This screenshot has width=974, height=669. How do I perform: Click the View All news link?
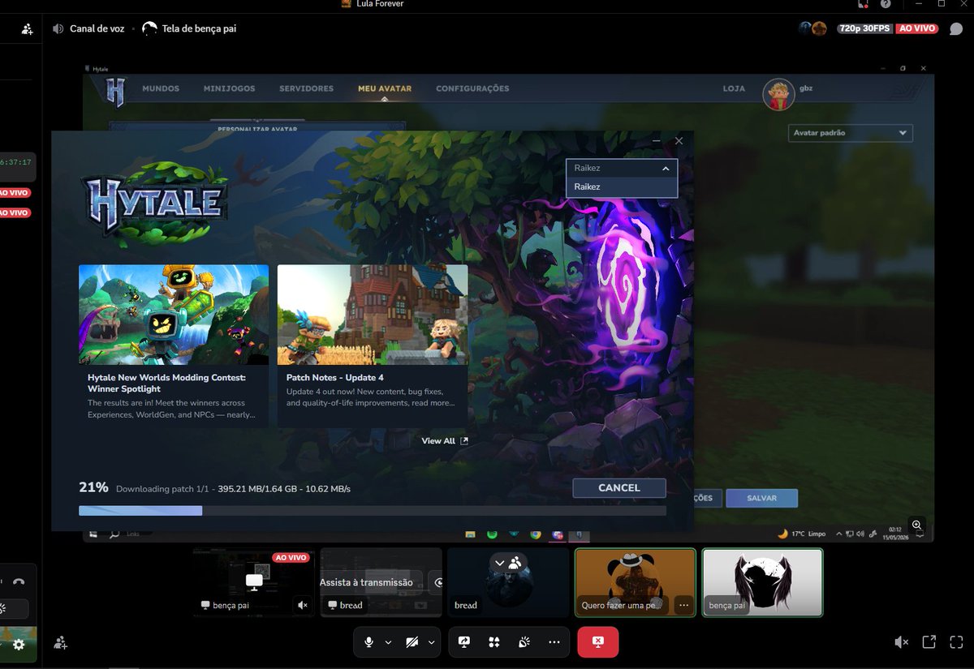click(438, 441)
